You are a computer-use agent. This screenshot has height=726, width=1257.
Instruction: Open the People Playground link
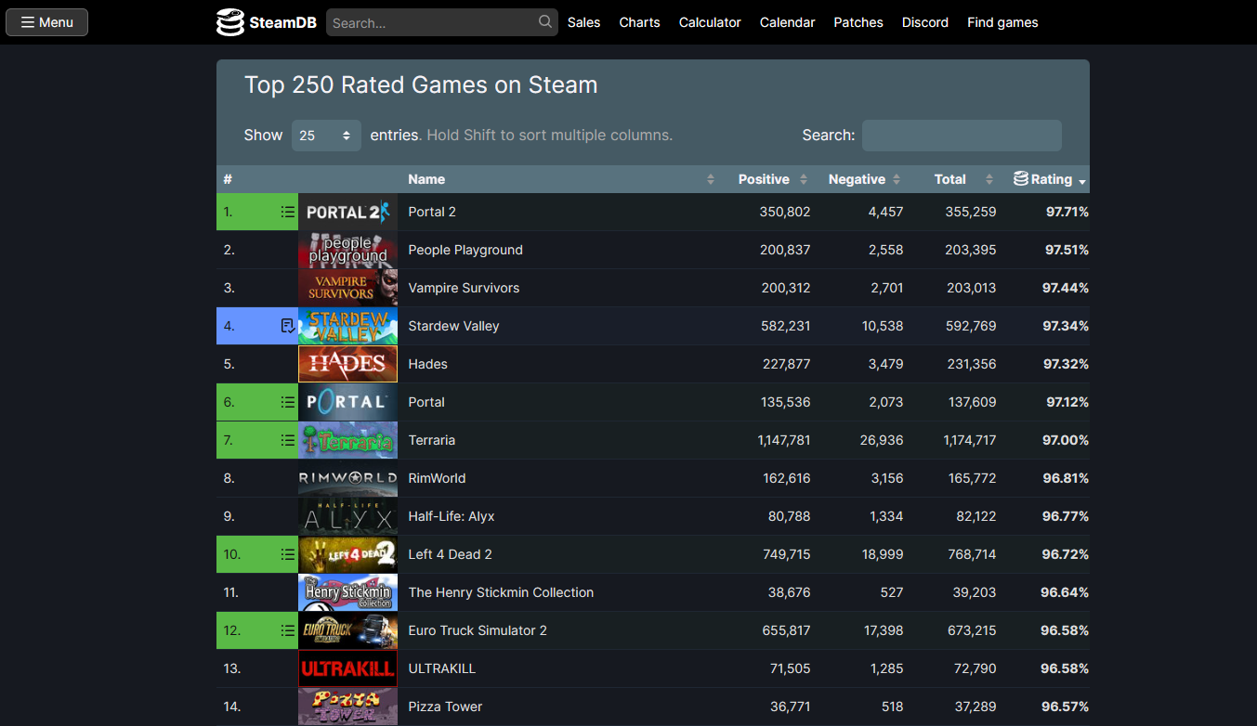[x=465, y=250]
